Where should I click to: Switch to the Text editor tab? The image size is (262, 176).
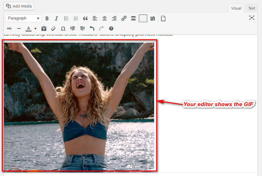pos(251,8)
